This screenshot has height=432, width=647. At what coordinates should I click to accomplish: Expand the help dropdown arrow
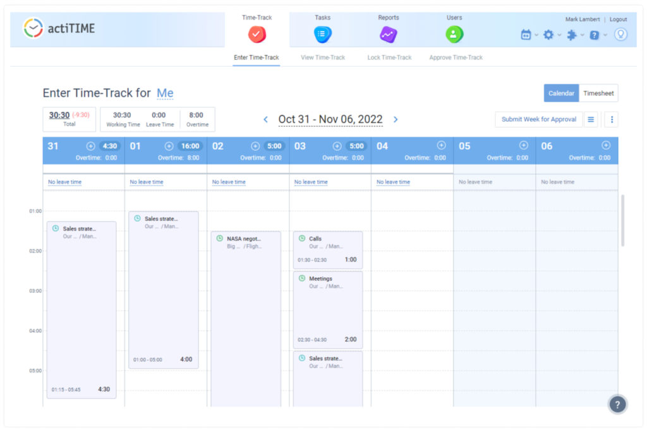click(604, 35)
